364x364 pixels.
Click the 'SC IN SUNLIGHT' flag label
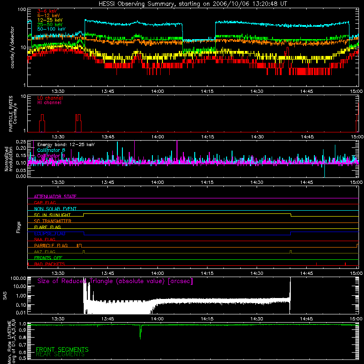coord(52,215)
